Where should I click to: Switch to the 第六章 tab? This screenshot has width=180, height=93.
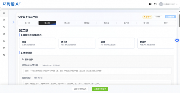pyautogui.click(x=126, y=23)
